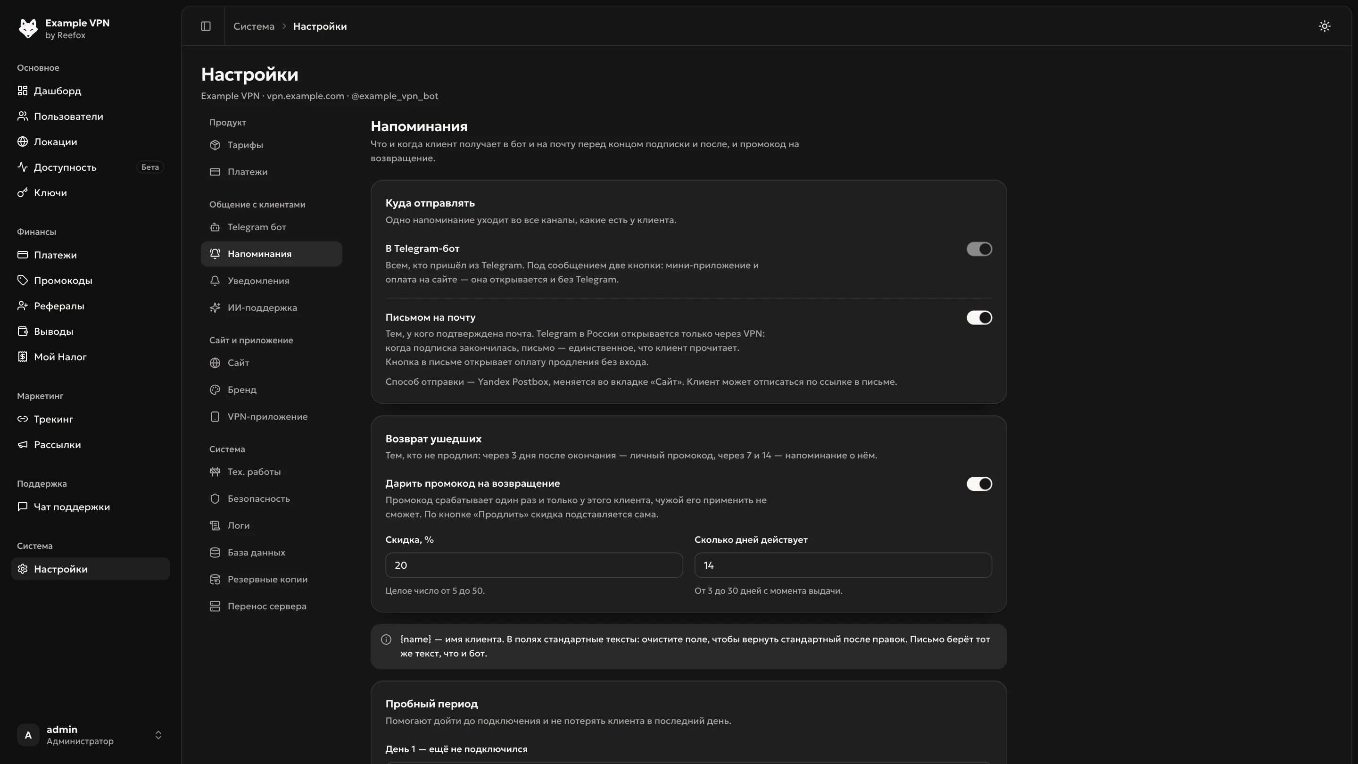
Task: Open Логи settings section
Action: [x=272, y=525]
